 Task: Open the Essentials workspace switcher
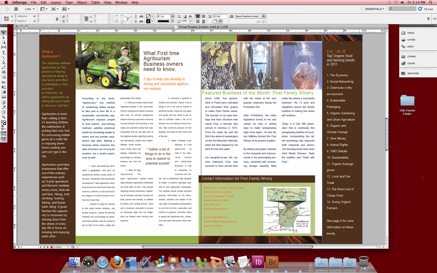pos(374,9)
